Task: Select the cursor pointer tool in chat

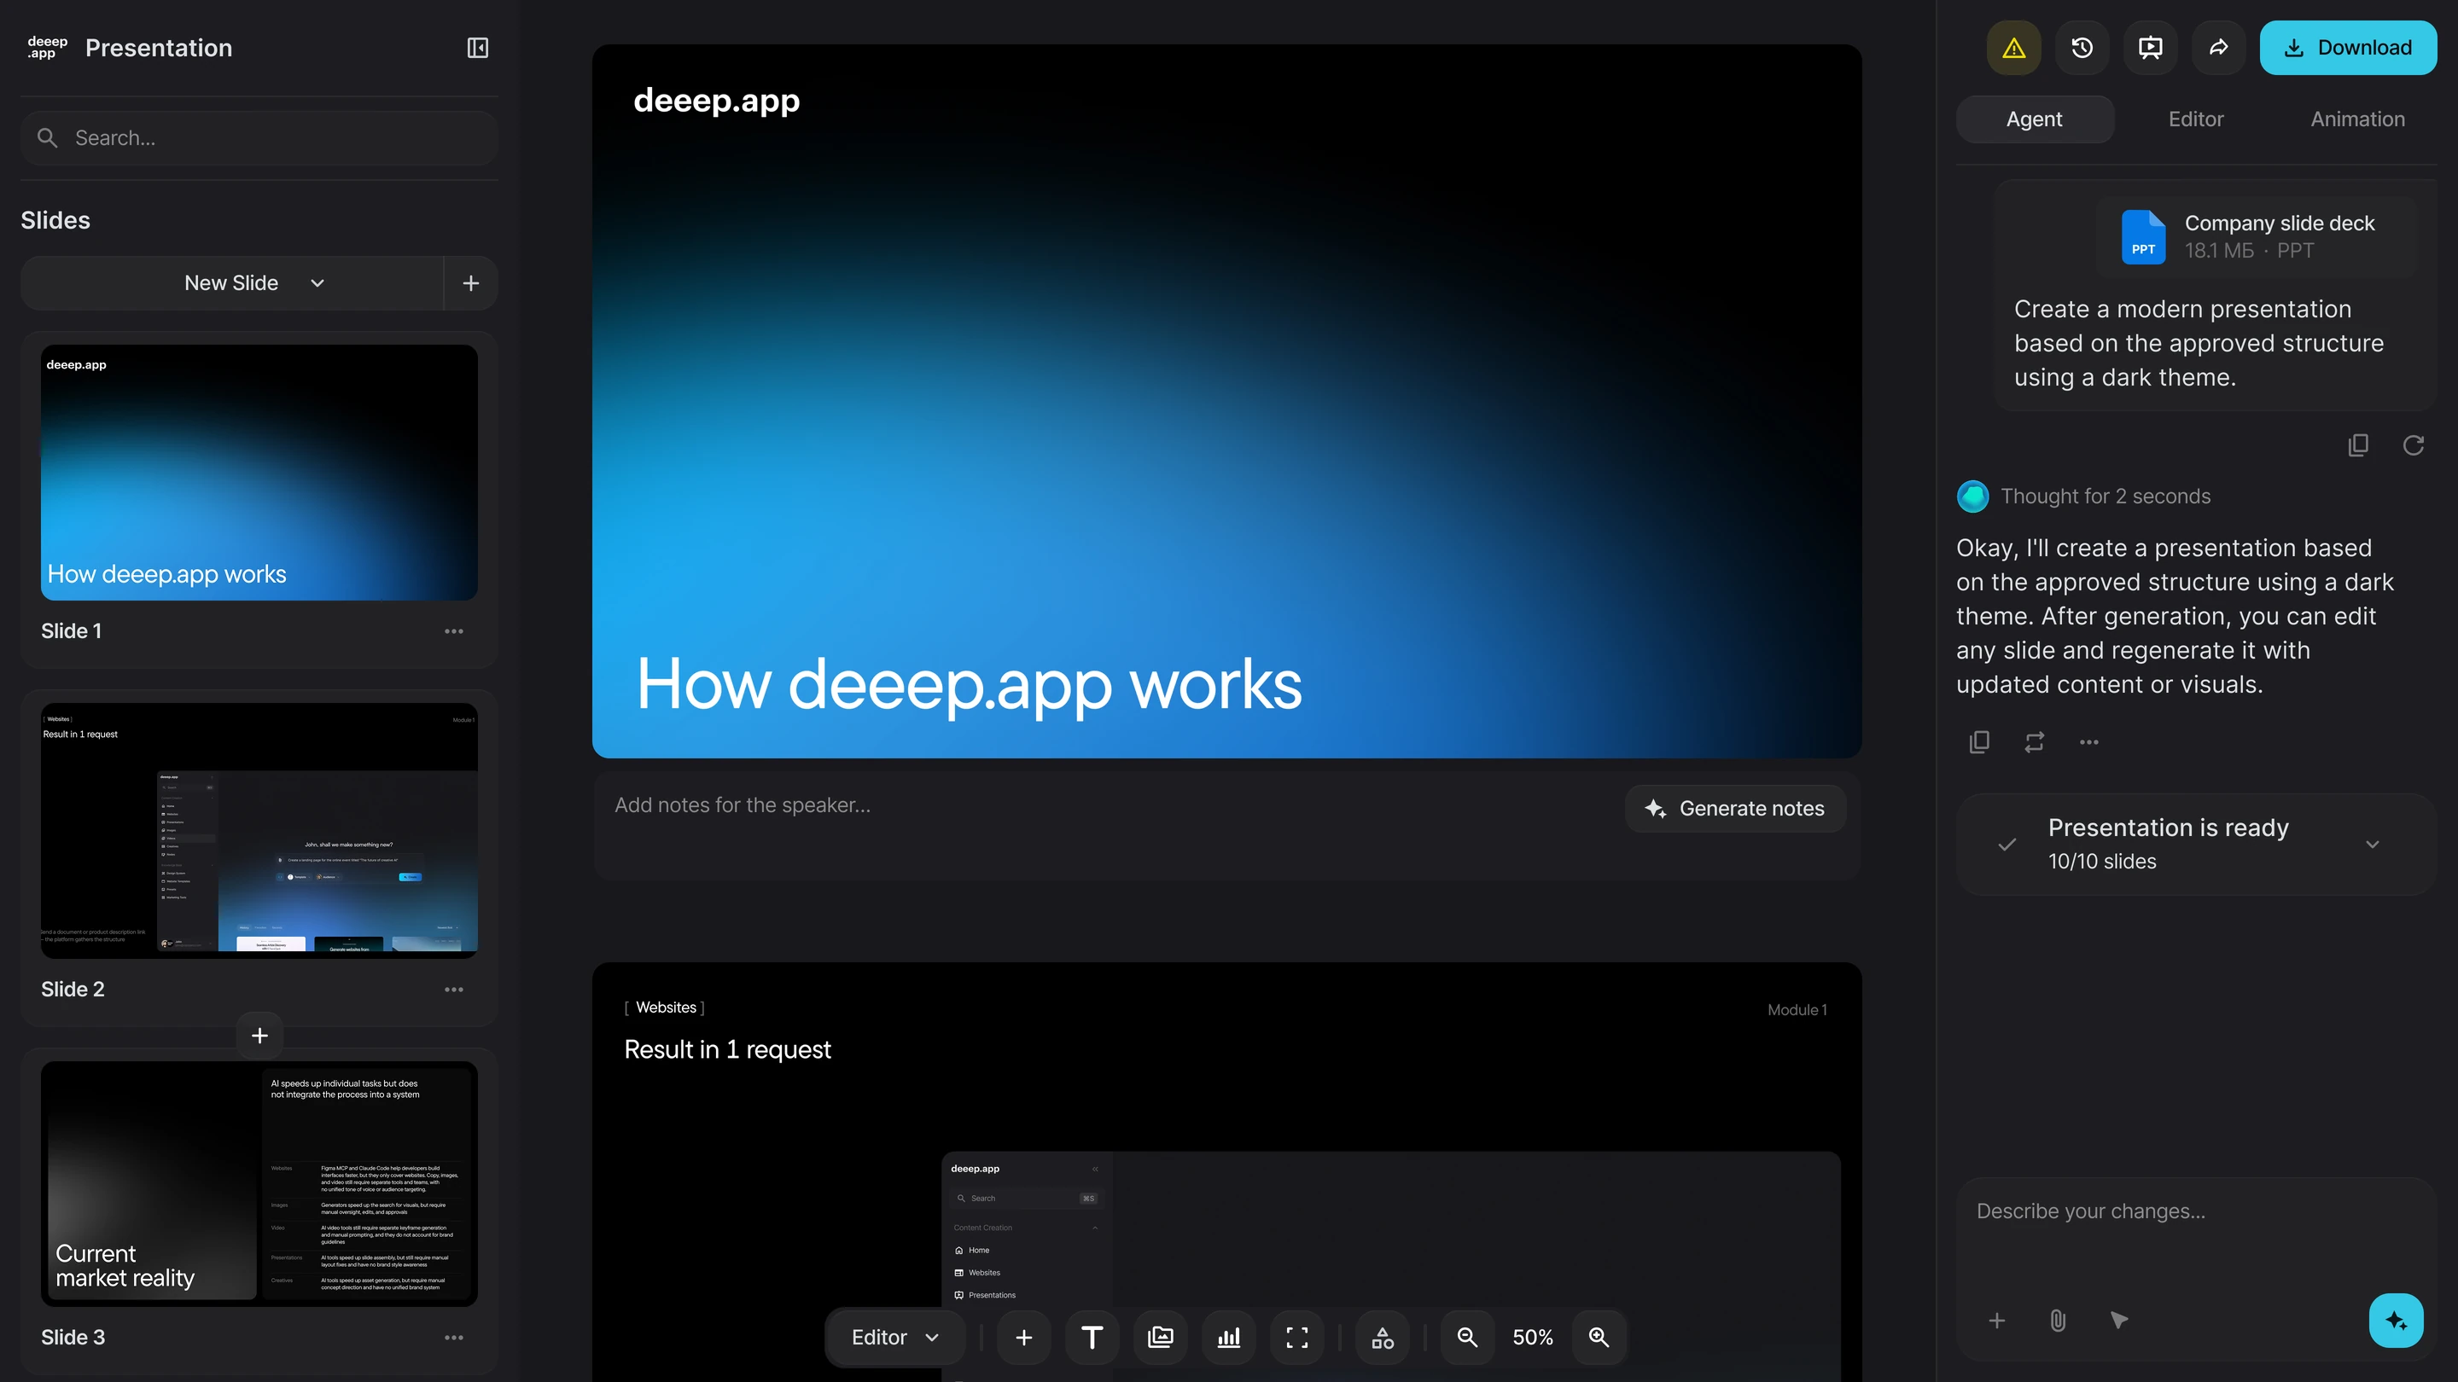Action: [x=2118, y=1321]
